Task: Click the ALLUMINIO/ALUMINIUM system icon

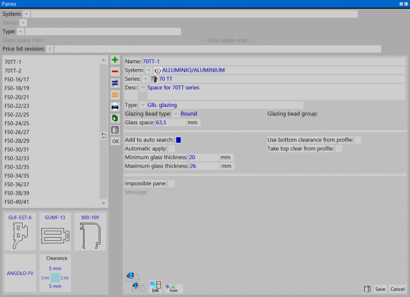Action: [157, 71]
